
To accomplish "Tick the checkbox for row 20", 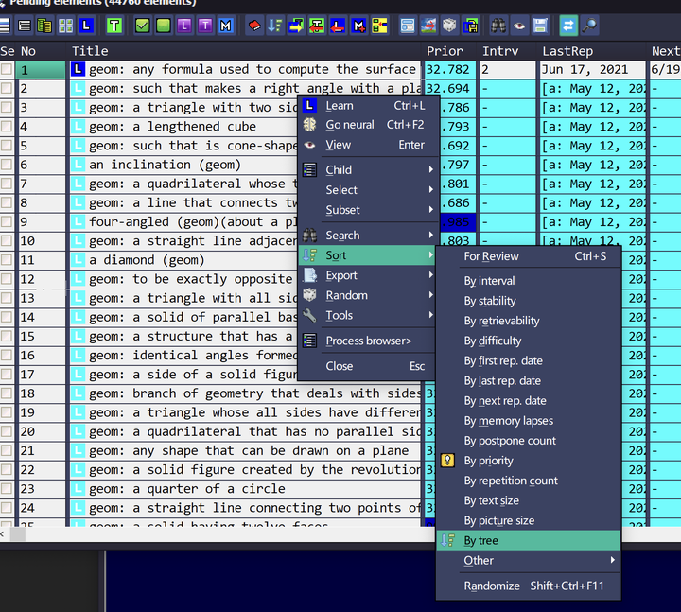I will [x=8, y=431].
